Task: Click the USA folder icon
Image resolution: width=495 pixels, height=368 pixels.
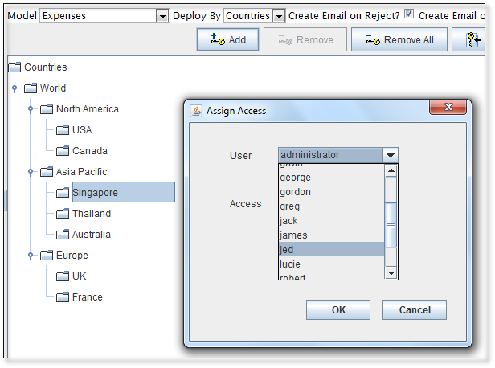Action: pyautogui.click(x=63, y=130)
